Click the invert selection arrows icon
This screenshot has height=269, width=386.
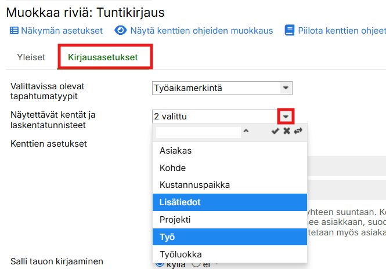pos(298,132)
